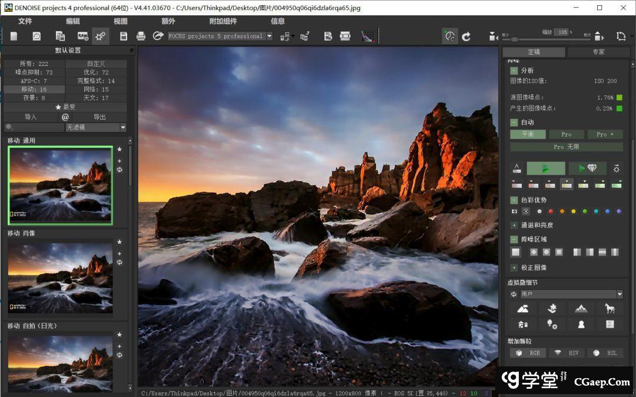This screenshot has height=397, width=636.
Task: Open the 附加组件 menu
Action: [x=223, y=21]
